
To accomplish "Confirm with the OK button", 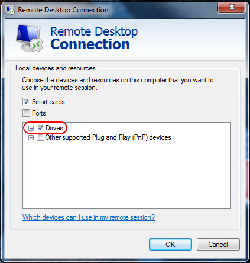I will click(170, 245).
